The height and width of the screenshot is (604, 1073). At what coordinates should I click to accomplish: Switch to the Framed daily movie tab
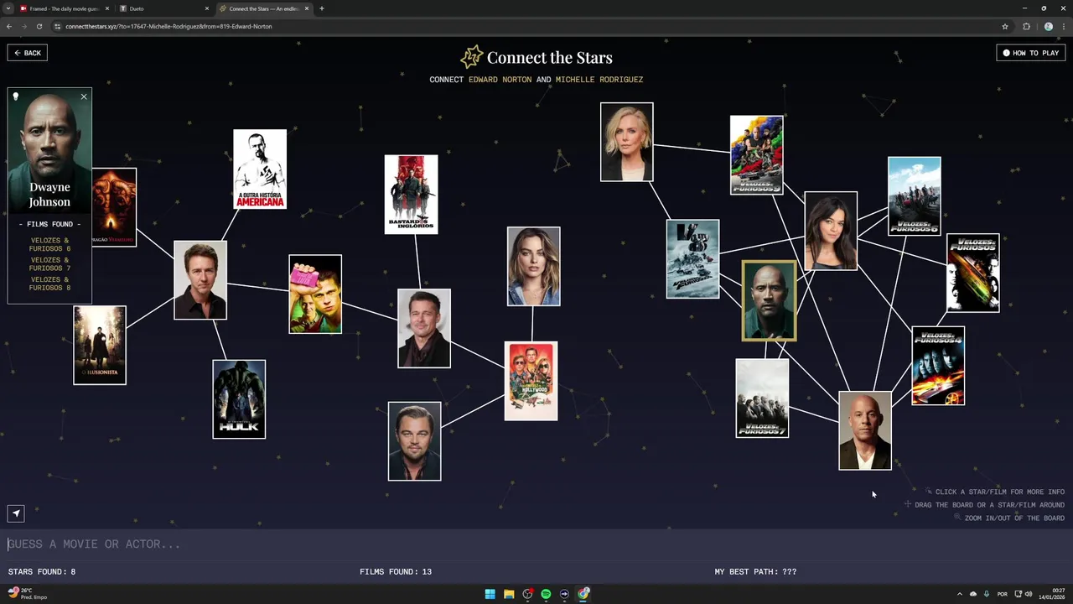pyautogui.click(x=64, y=8)
